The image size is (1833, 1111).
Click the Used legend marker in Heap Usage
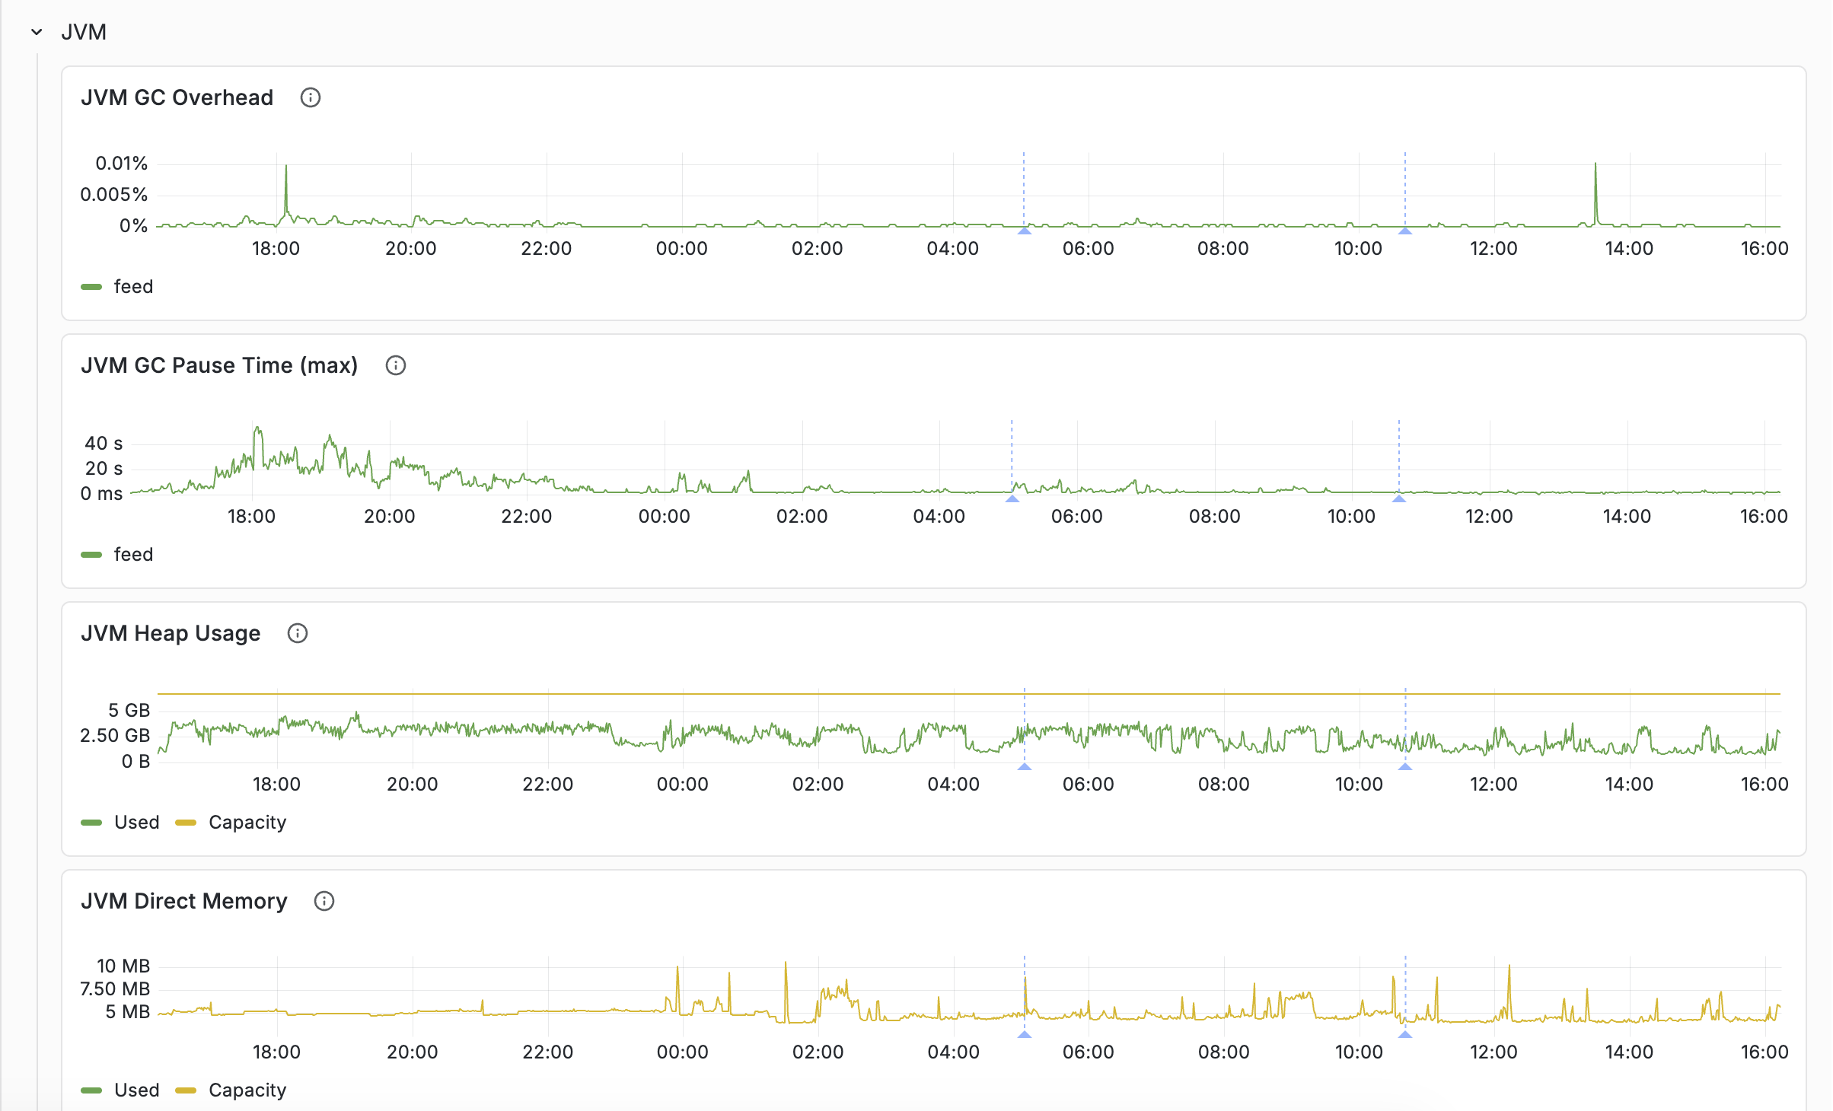[x=91, y=822]
